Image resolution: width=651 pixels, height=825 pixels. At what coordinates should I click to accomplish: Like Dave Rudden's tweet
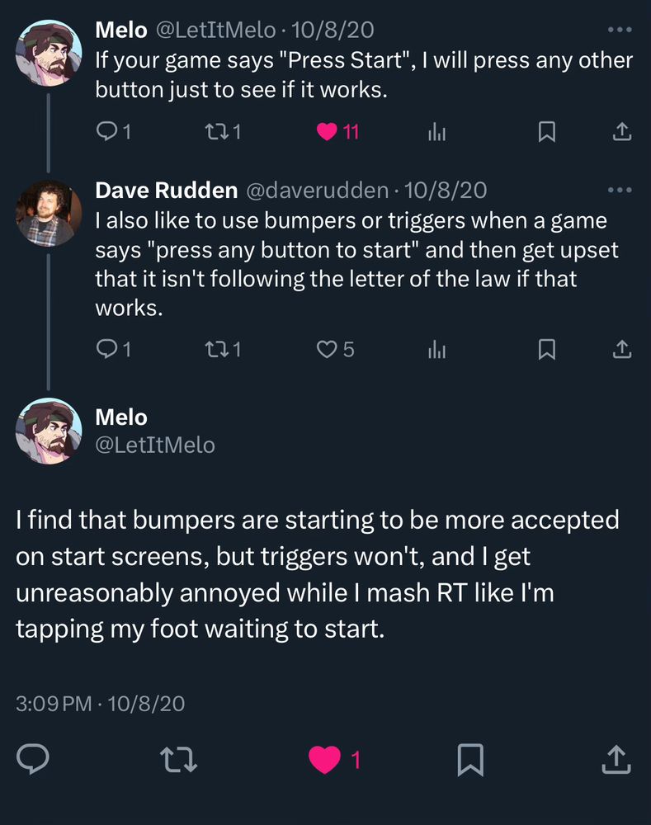[327, 350]
